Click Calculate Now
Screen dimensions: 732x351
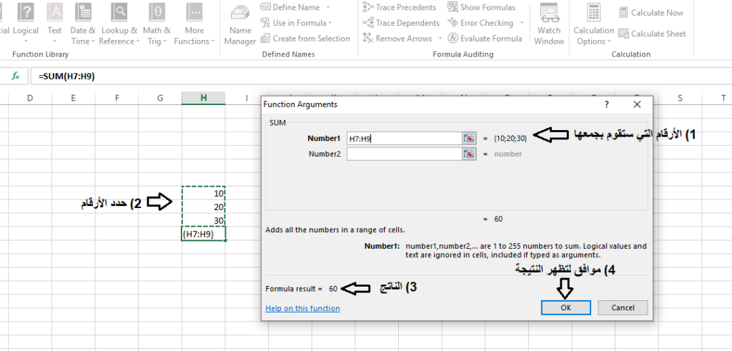coord(651,13)
